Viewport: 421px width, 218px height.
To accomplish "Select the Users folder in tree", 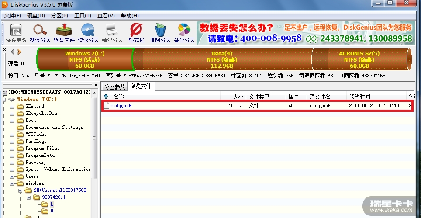I will 32,176.
